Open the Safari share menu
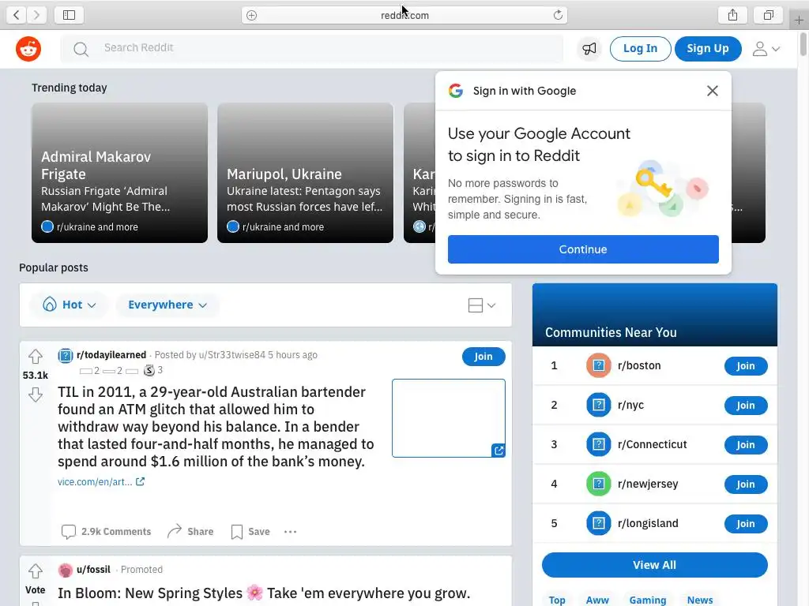 pyautogui.click(x=732, y=15)
